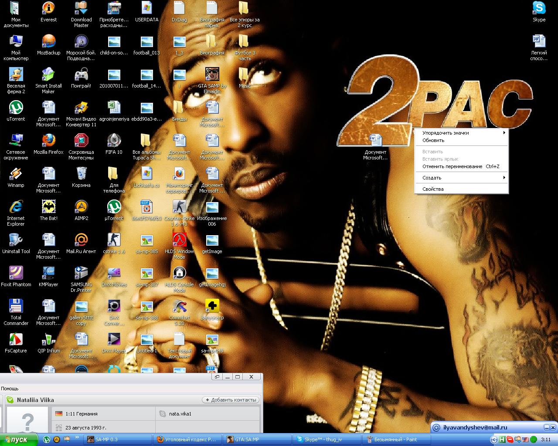
Task: Launch Mozilla Firefox from desktop
Action: [48, 144]
